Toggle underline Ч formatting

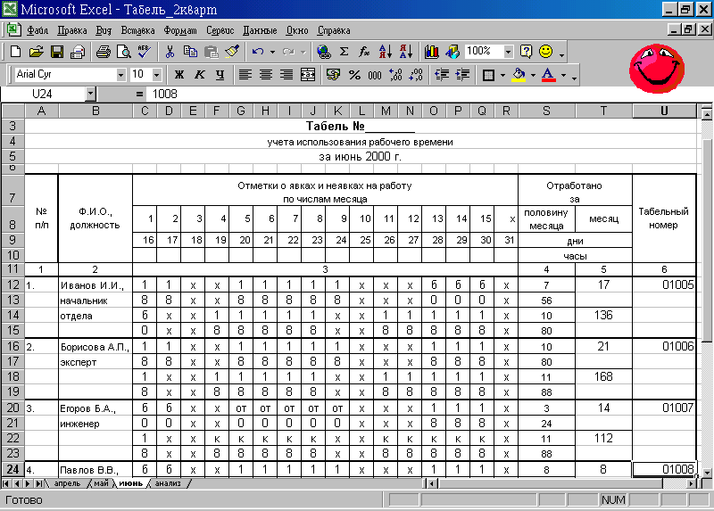(x=220, y=75)
